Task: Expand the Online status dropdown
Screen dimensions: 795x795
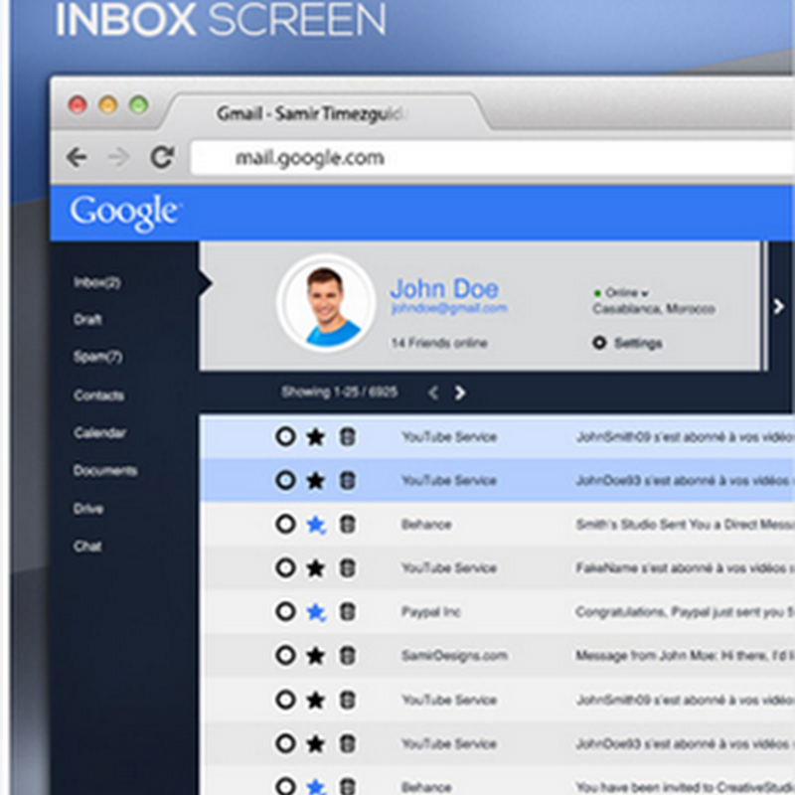Action: click(622, 293)
